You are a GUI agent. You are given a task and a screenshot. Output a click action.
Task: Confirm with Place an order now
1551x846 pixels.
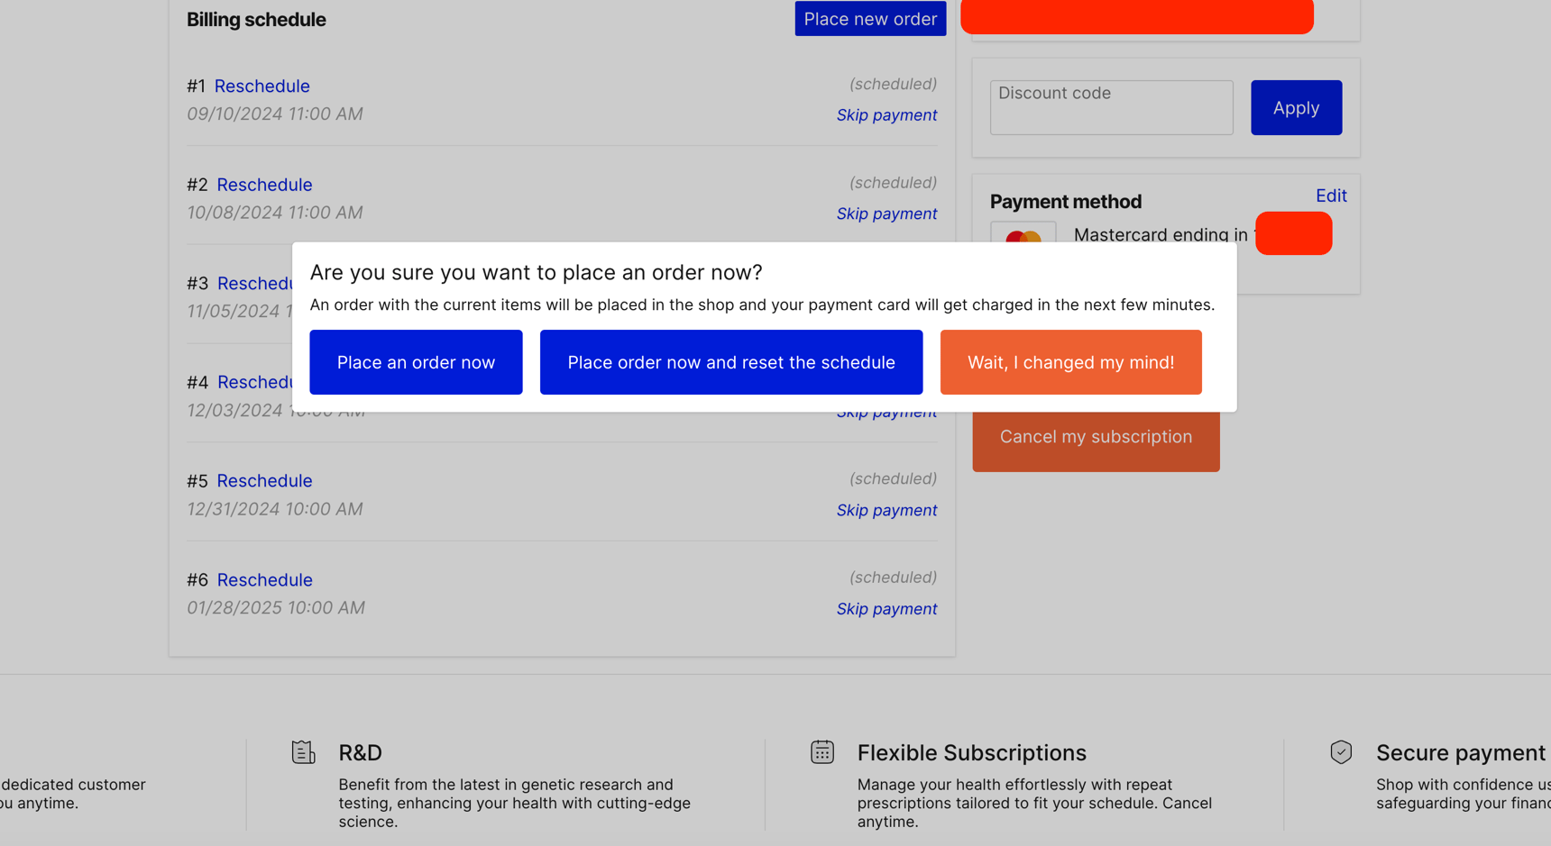[416, 361]
